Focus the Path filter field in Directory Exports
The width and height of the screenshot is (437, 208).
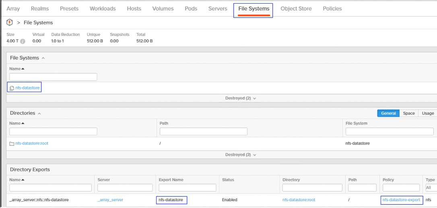(x=361, y=187)
